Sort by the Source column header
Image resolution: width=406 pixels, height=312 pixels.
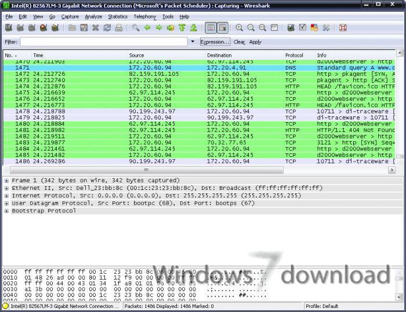click(166, 56)
